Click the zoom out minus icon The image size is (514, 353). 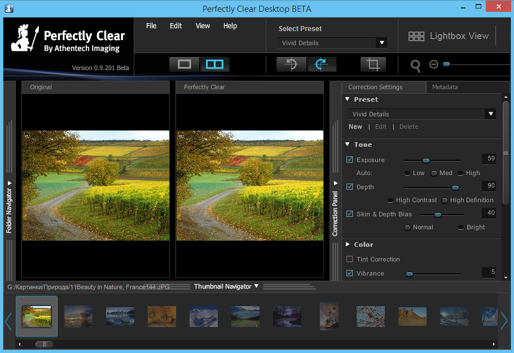(434, 64)
